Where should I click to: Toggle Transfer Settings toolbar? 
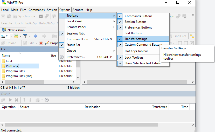(143, 39)
